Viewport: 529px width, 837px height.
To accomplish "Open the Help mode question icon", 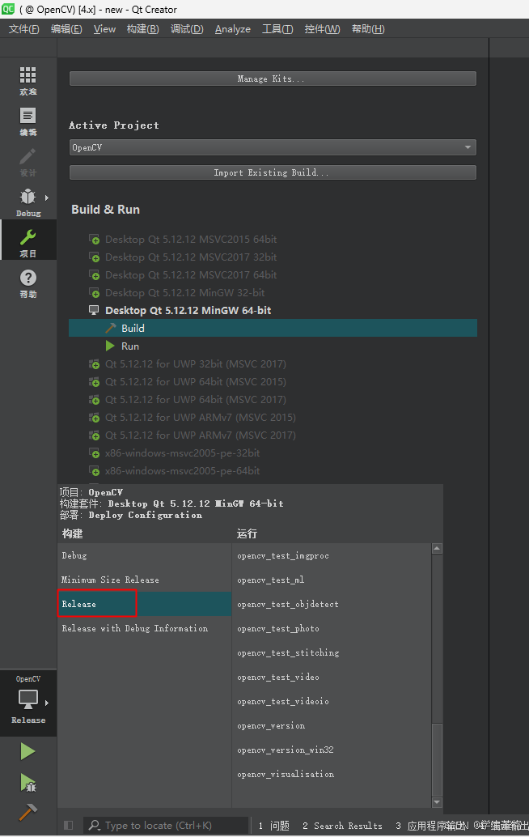I will pos(28,278).
